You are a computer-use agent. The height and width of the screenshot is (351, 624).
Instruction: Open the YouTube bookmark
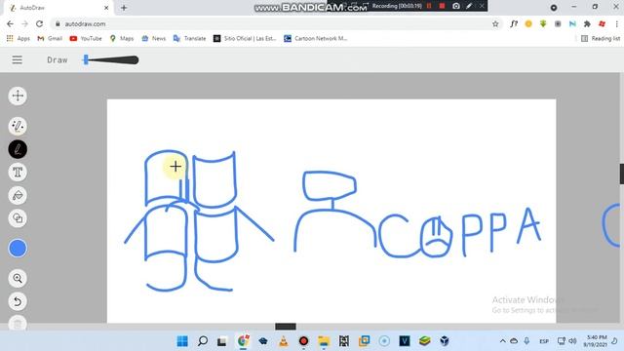coord(86,38)
